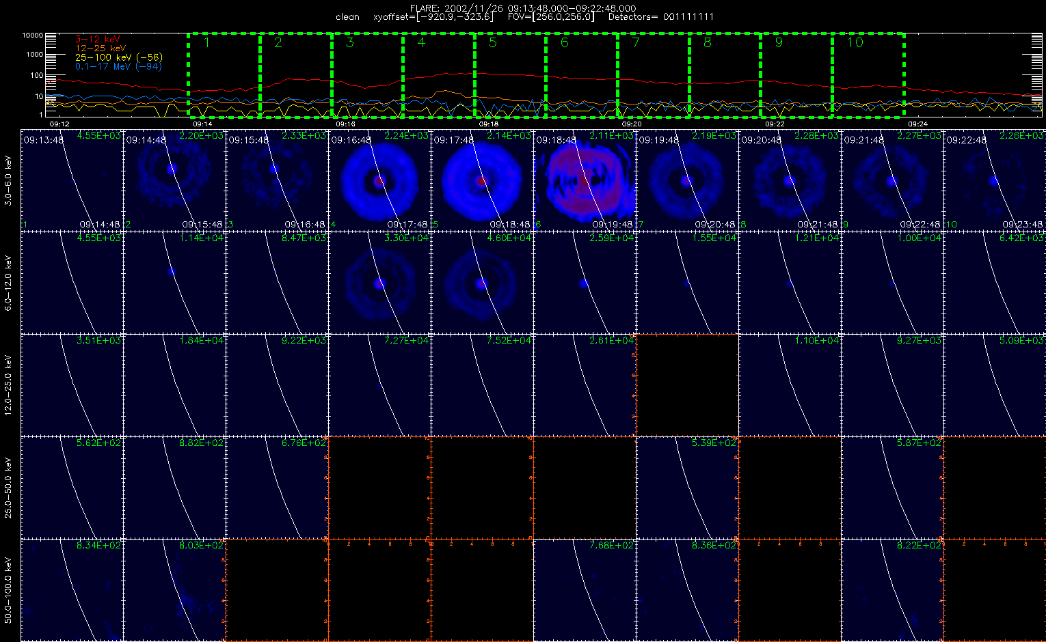1046x642 pixels.
Task: Open the 25-50 keV image with peak 5.62E+02
Action: pos(72,488)
